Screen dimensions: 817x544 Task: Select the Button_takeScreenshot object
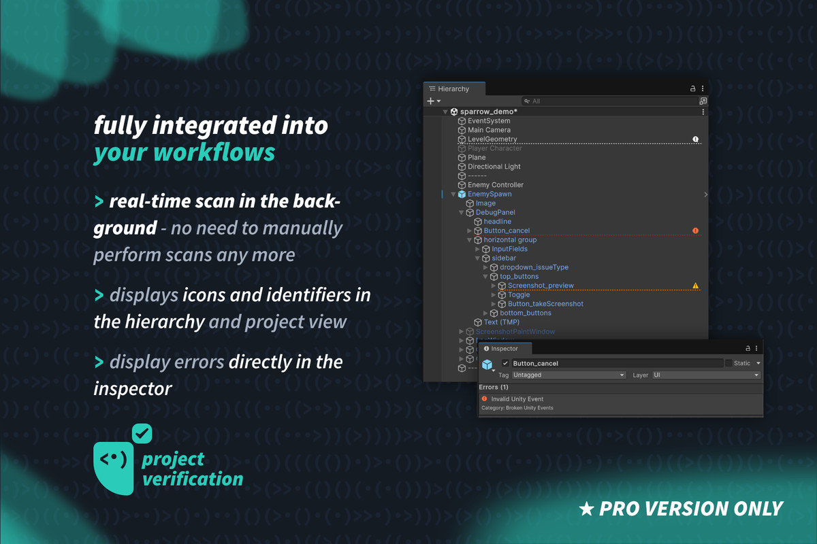coord(546,304)
